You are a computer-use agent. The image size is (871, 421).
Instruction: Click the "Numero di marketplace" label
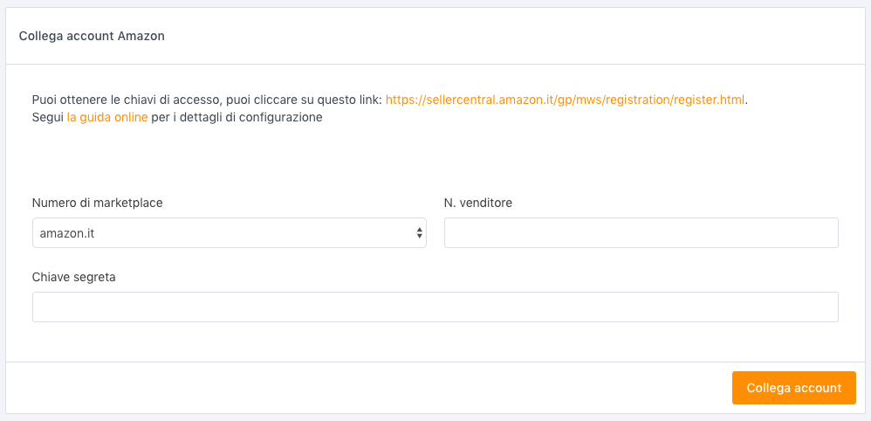click(97, 203)
